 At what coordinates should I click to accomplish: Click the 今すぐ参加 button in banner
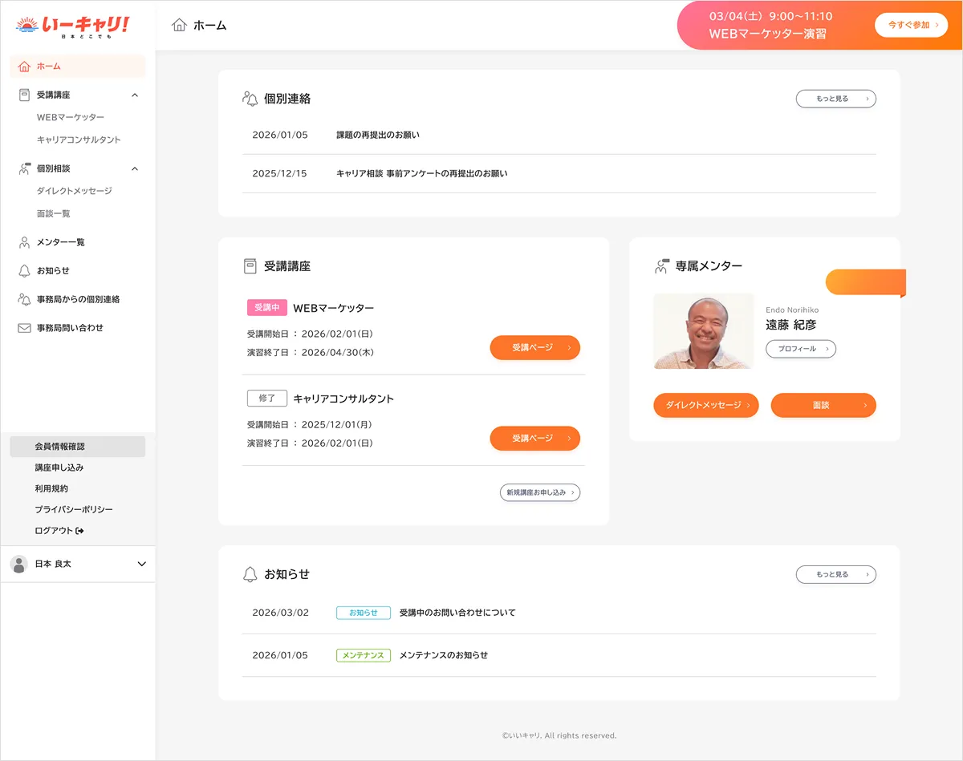(x=911, y=25)
